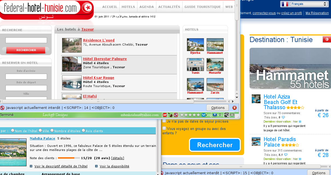Click the blue X-shaped icon in status bar
Screen dimensions: 331x175
pos(203,115)
